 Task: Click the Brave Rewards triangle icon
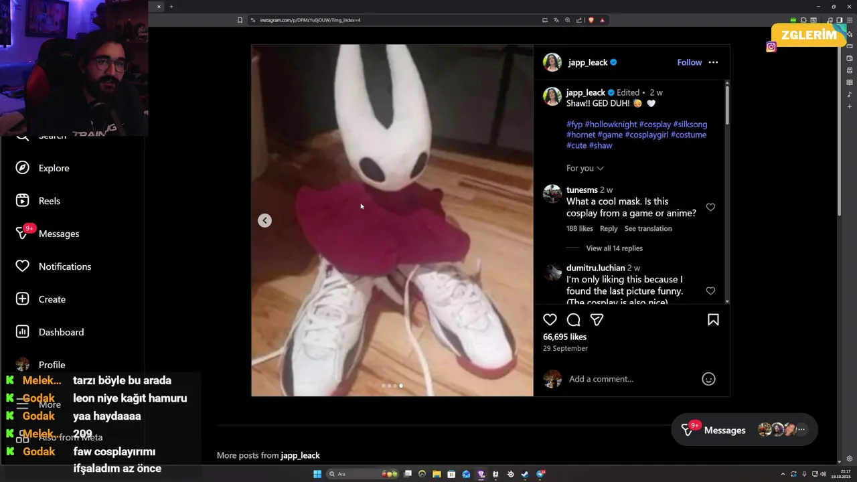coord(603,20)
